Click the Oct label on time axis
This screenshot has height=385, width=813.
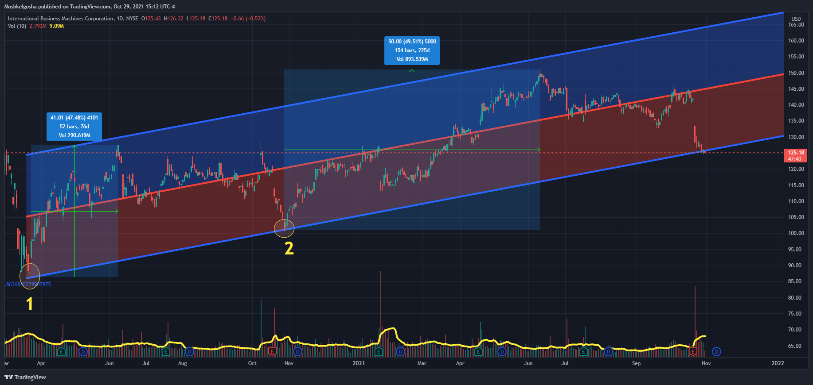tap(252, 363)
